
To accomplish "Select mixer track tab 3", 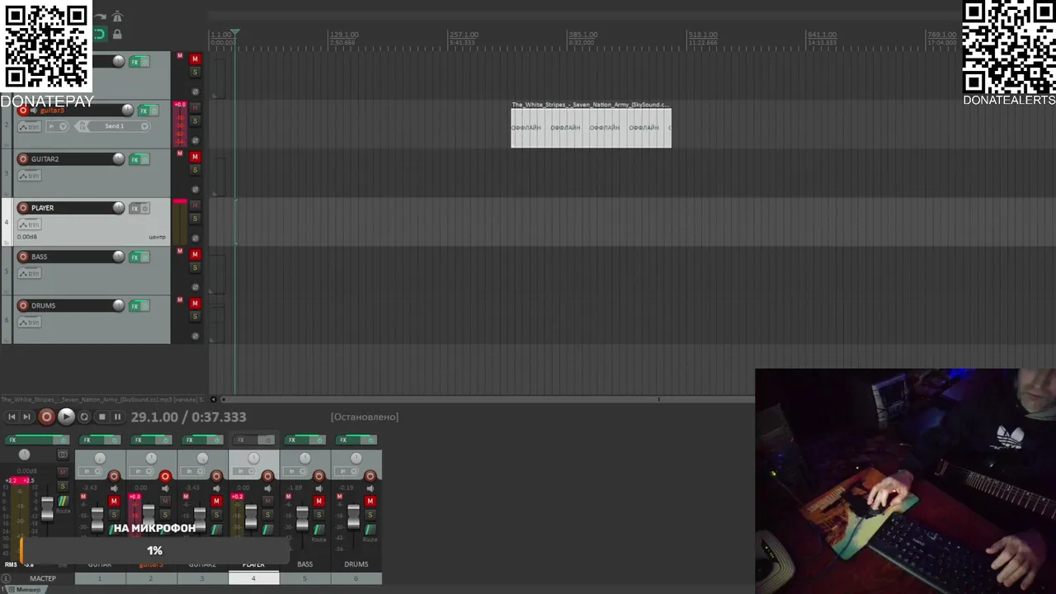I will (202, 578).
